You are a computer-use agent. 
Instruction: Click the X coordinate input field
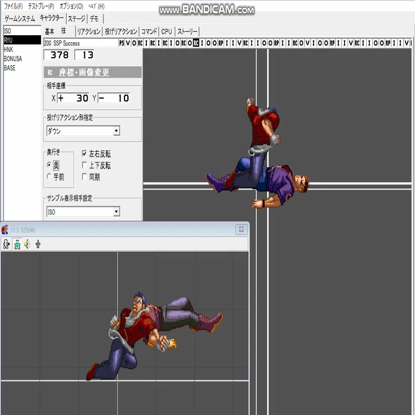pos(73,98)
